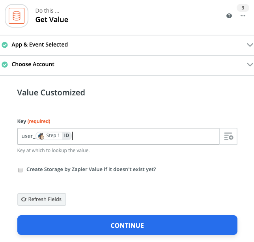Click the insert-field icon right of Key input
The image size is (254, 242).
point(229,137)
